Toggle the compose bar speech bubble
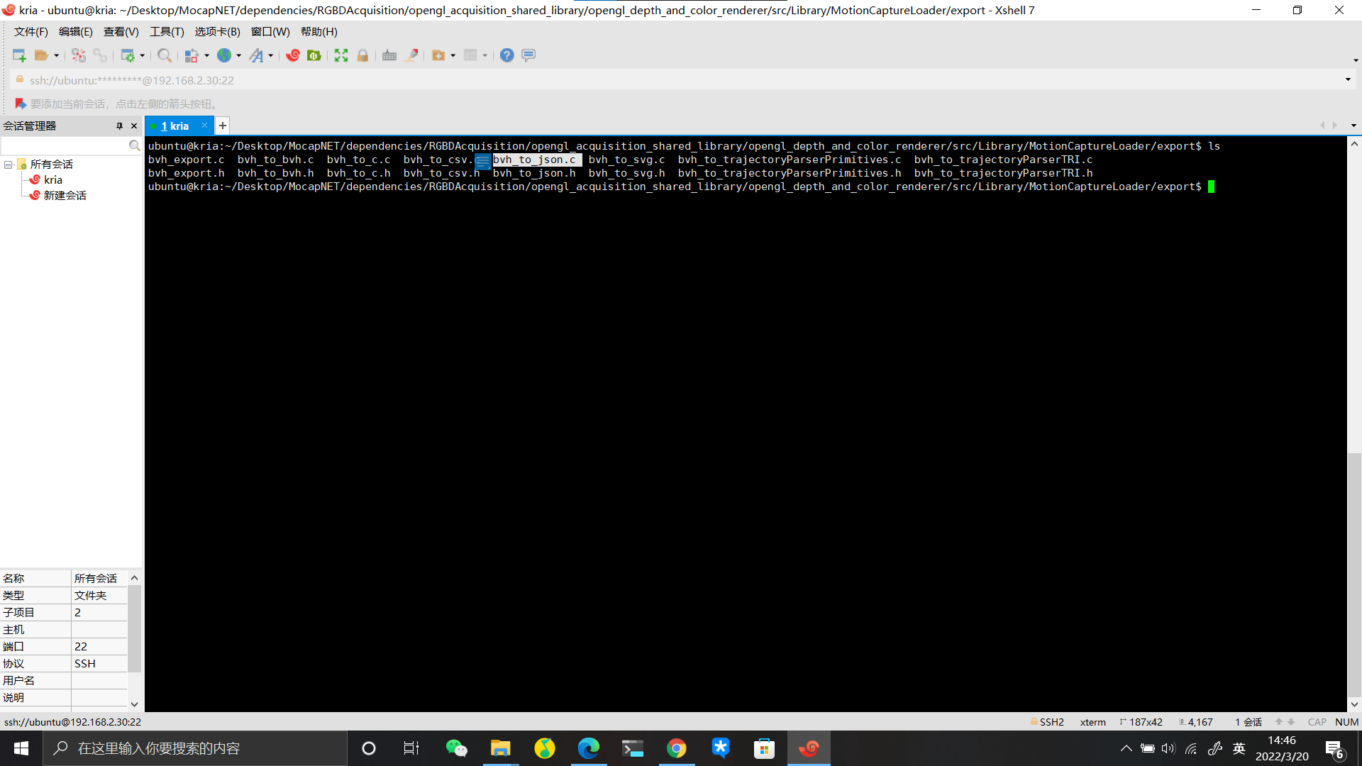This screenshot has width=1362, height=766. click(528, 55)
